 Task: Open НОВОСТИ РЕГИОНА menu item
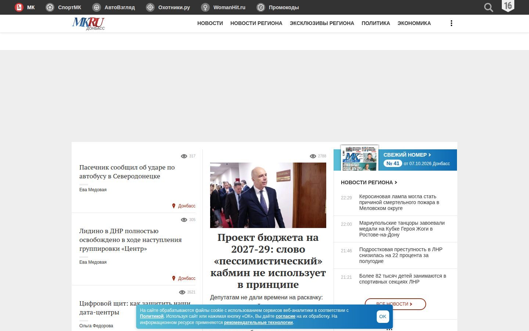[x=256, y=23]
